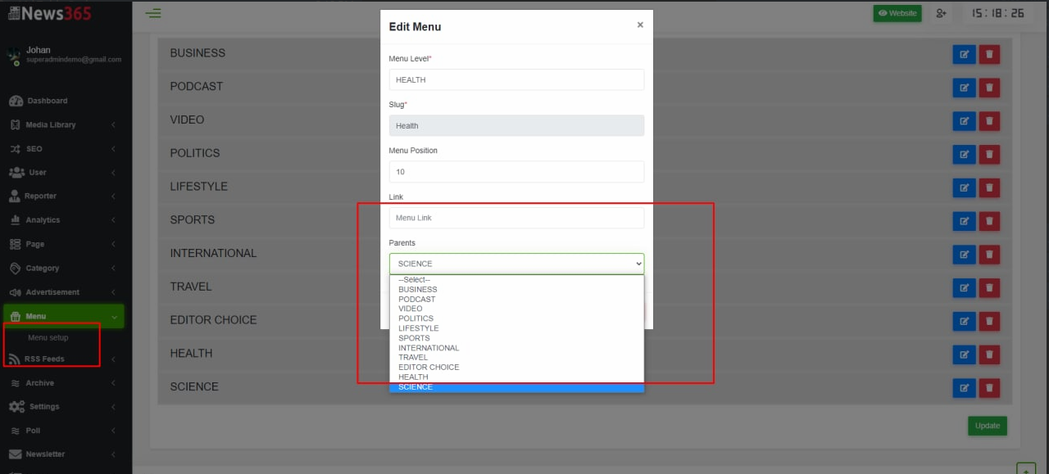This screenshot has width=1049, height=474.
Task: Edit the PODCAST menu row
Action: coord(964,88)
